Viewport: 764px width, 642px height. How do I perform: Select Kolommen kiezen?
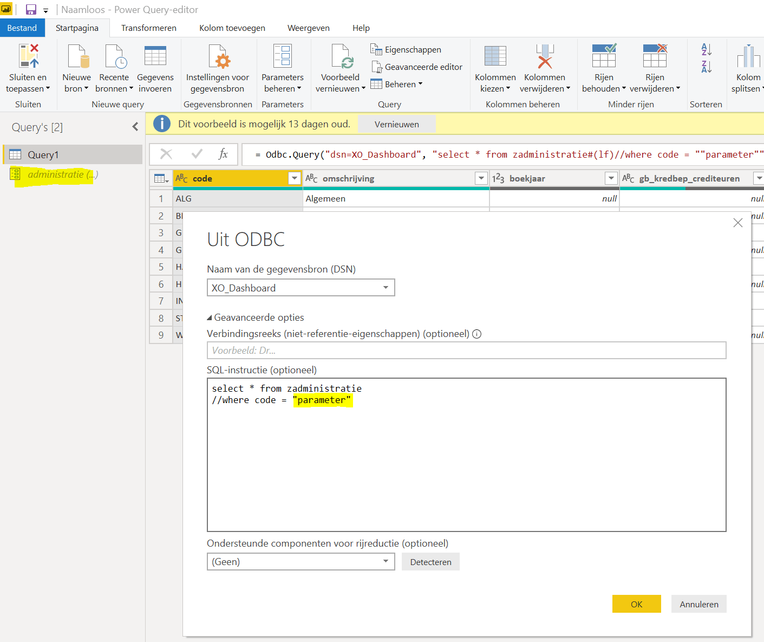click(494, 69)
